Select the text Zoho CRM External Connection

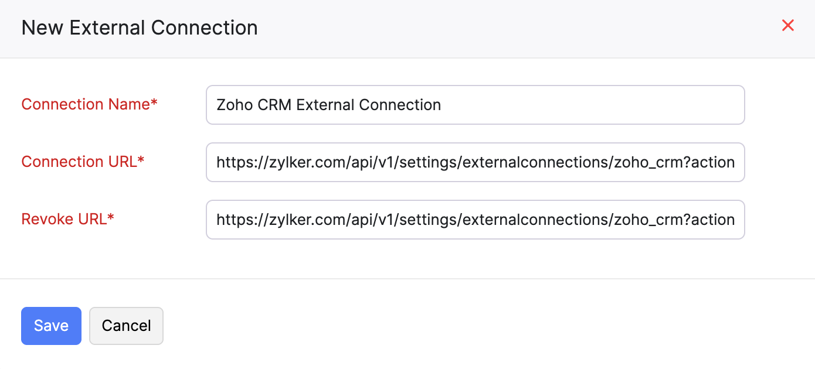(328, 104)
